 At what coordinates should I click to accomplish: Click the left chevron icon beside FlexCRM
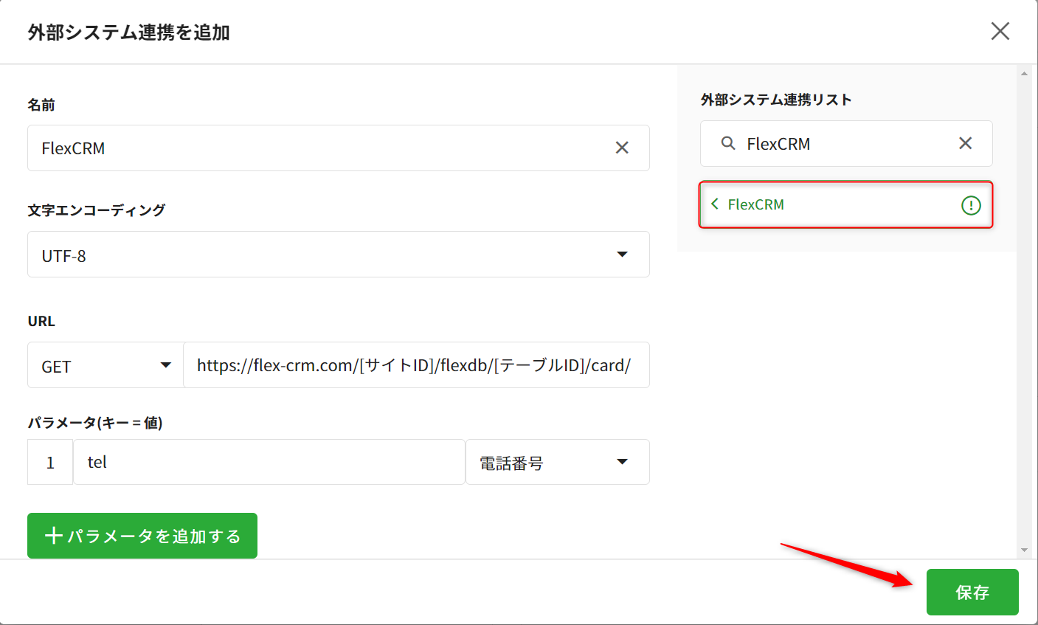714,204
